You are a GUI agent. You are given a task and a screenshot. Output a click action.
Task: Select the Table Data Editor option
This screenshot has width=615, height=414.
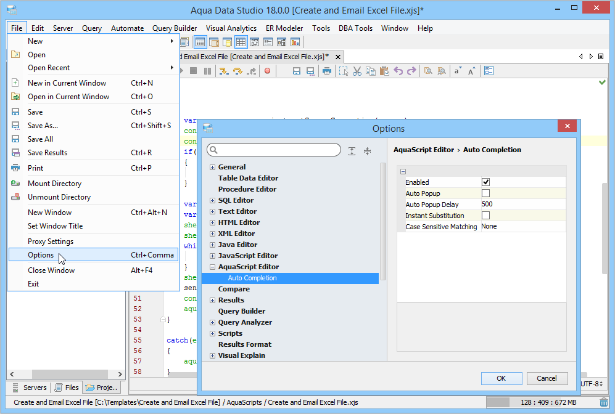point(248,178)
